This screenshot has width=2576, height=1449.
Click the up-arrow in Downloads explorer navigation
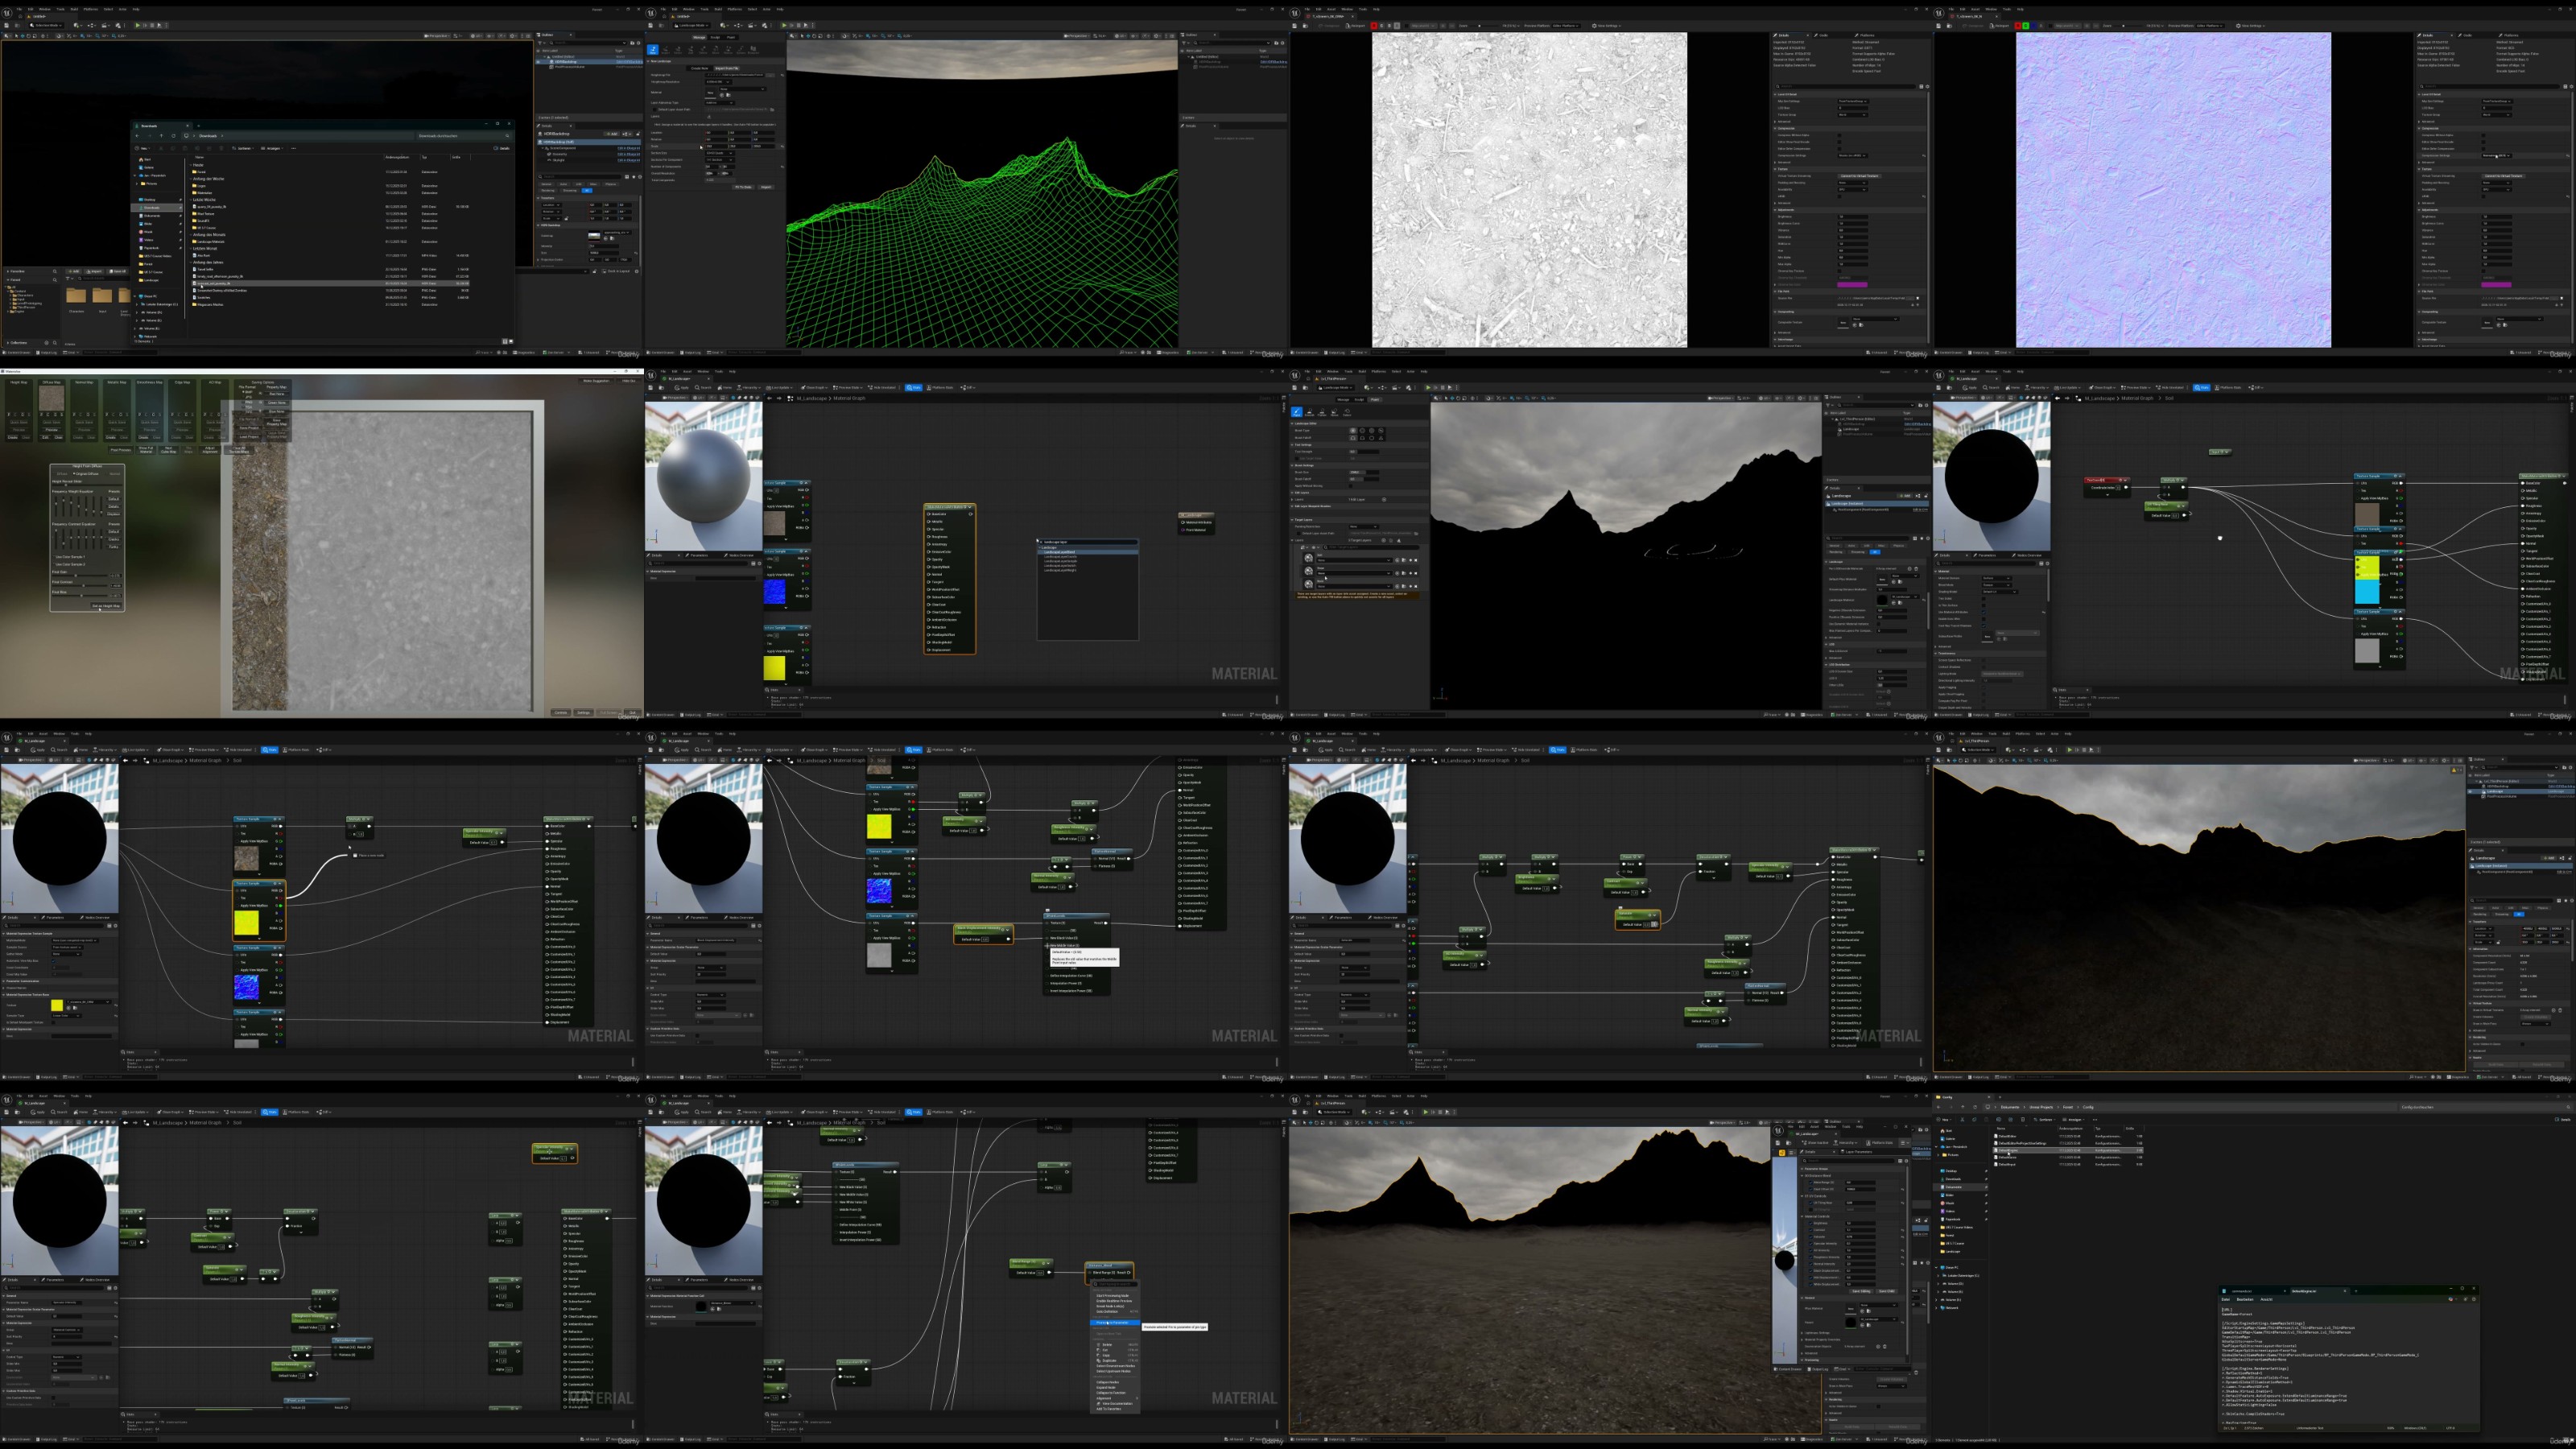pyautogui.click(x=162, y=136)
